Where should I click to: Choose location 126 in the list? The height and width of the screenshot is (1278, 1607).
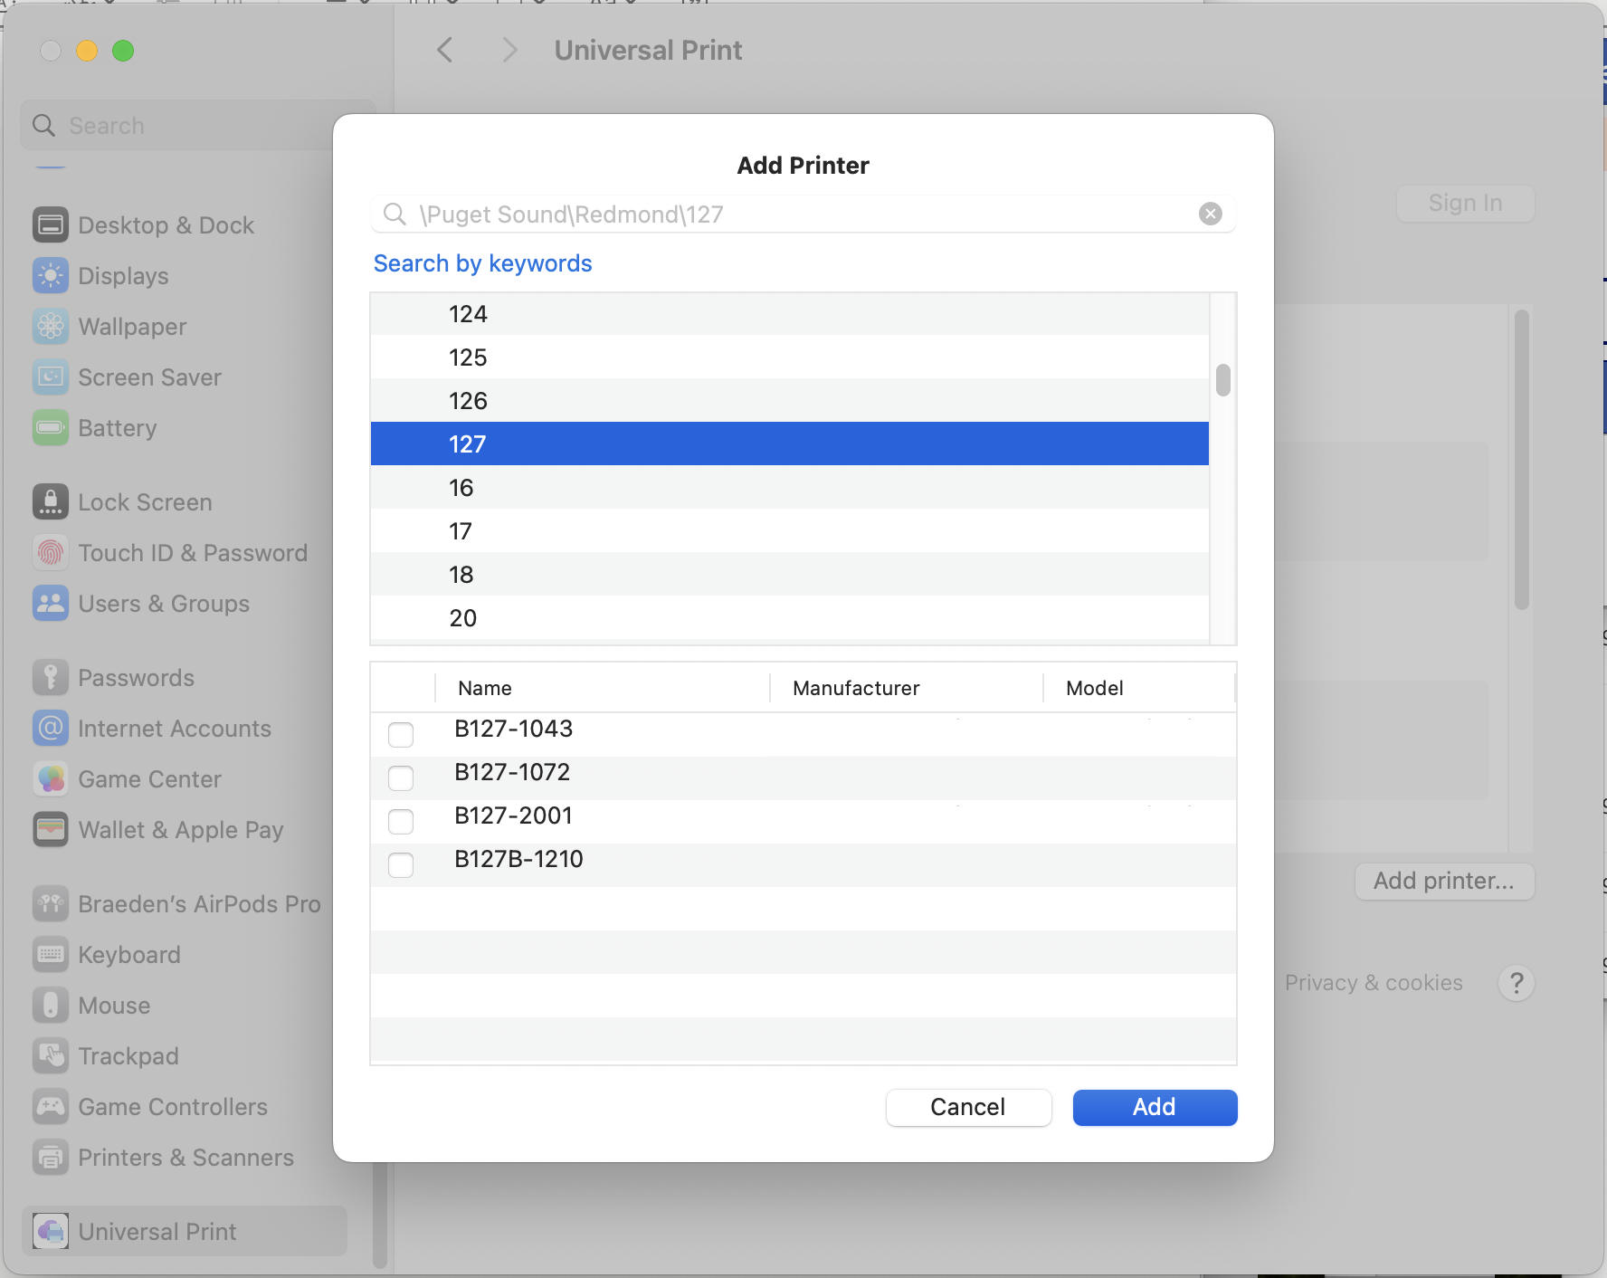[790, 400]
